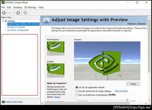Click the vertical scrollbar thumb
Image resolution: width=152 pixels, height=110 pixels.
(x=149, y=46)
